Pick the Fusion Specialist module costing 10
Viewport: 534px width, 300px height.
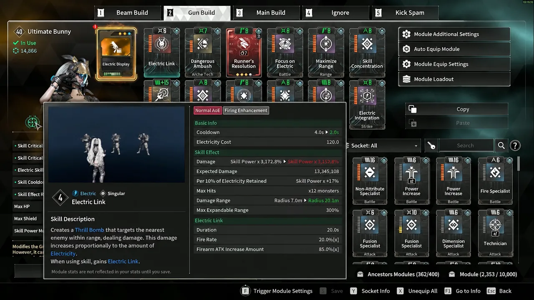click(x=411, y=233)
